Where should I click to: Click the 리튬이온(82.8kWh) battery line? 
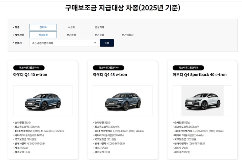pyautogui.click(x=108, y=135)
